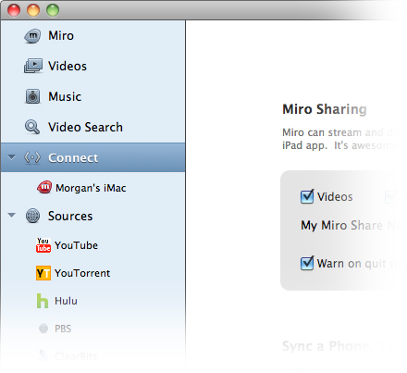Click the green zoom window button
407x373 pixels.
tap(53, 10)
